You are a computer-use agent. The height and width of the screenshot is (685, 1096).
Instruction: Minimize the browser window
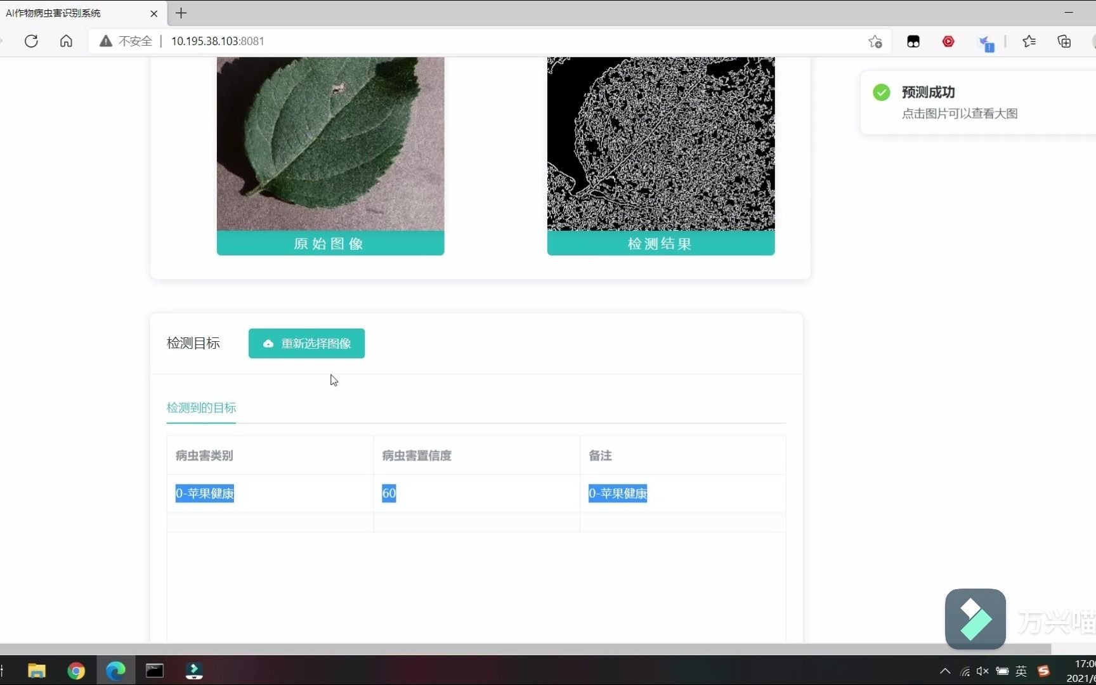pos(1069,13)
